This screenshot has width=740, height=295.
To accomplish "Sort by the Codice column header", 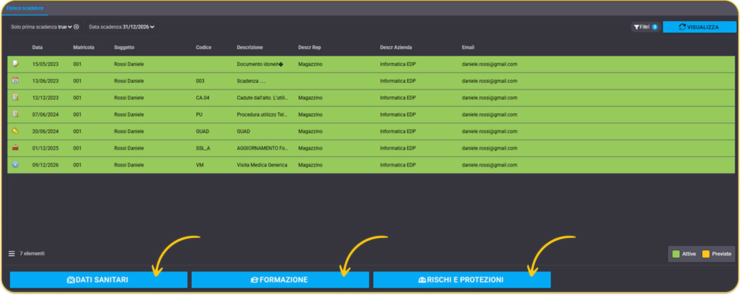I will click(x=203, y=47).
